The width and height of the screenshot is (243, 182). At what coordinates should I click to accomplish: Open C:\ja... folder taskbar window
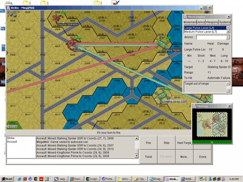(x=140, y=179)
